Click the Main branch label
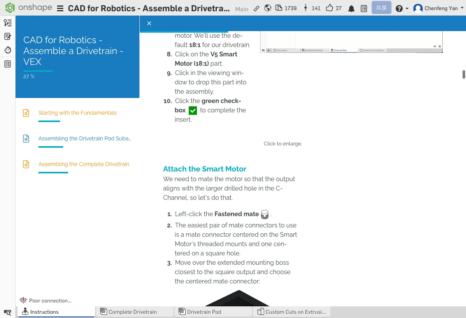 point(242,9)
